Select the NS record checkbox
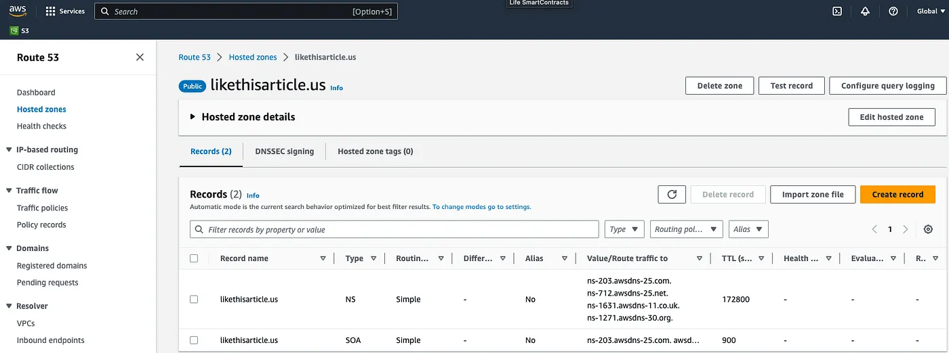This screenshot has height=353, width=949. coord(194,299)
